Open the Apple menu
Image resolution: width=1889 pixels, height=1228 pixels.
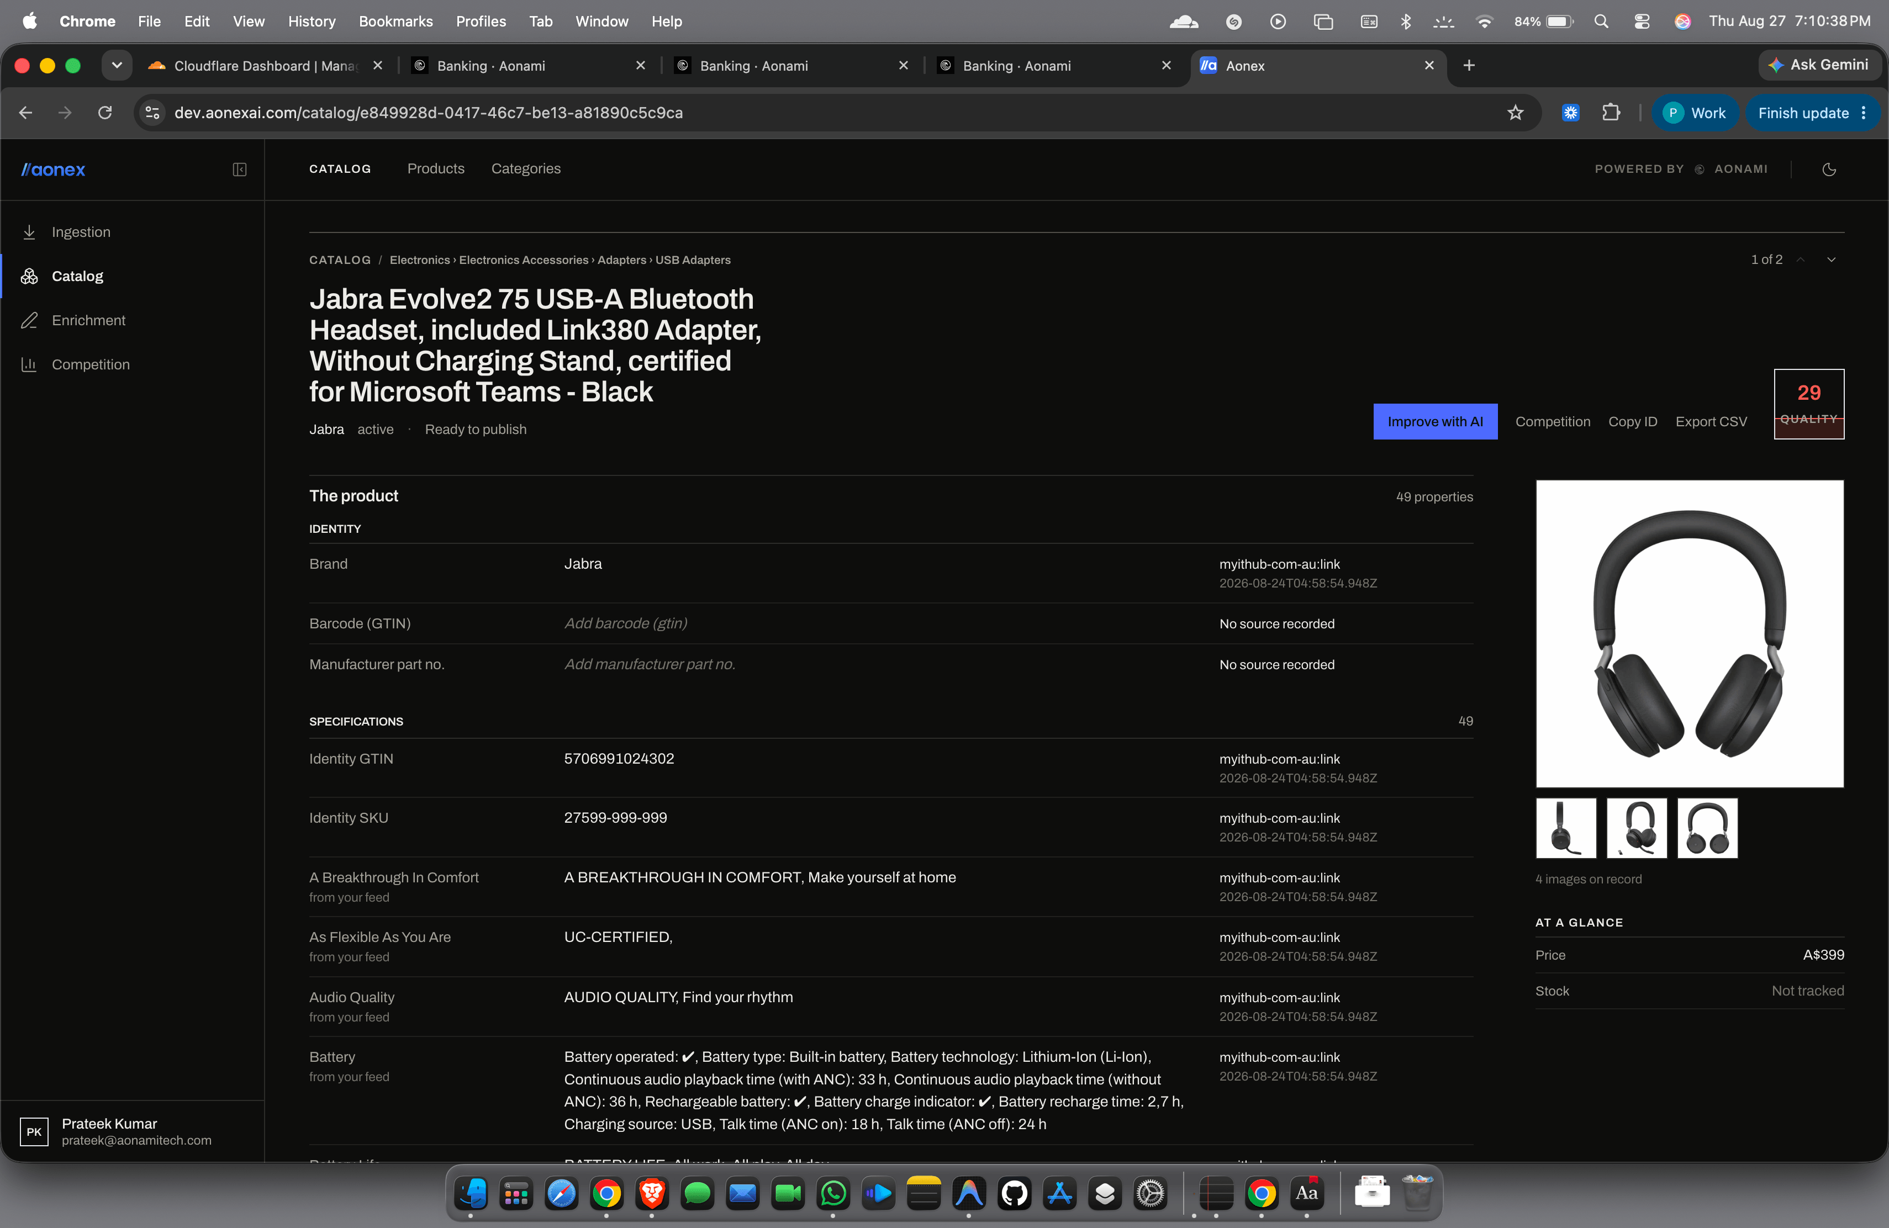[x=29, y=22]
